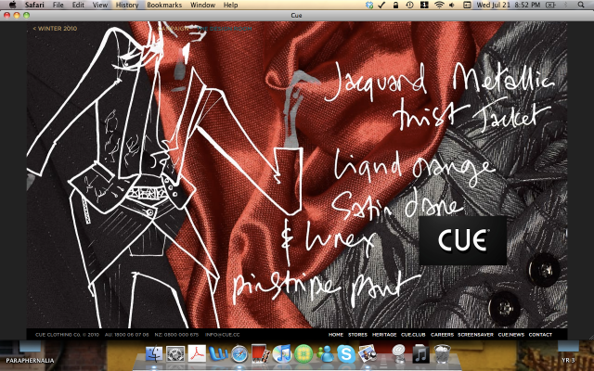
Task: Click the checkmark menu bar icon
Action: [381, 5]
